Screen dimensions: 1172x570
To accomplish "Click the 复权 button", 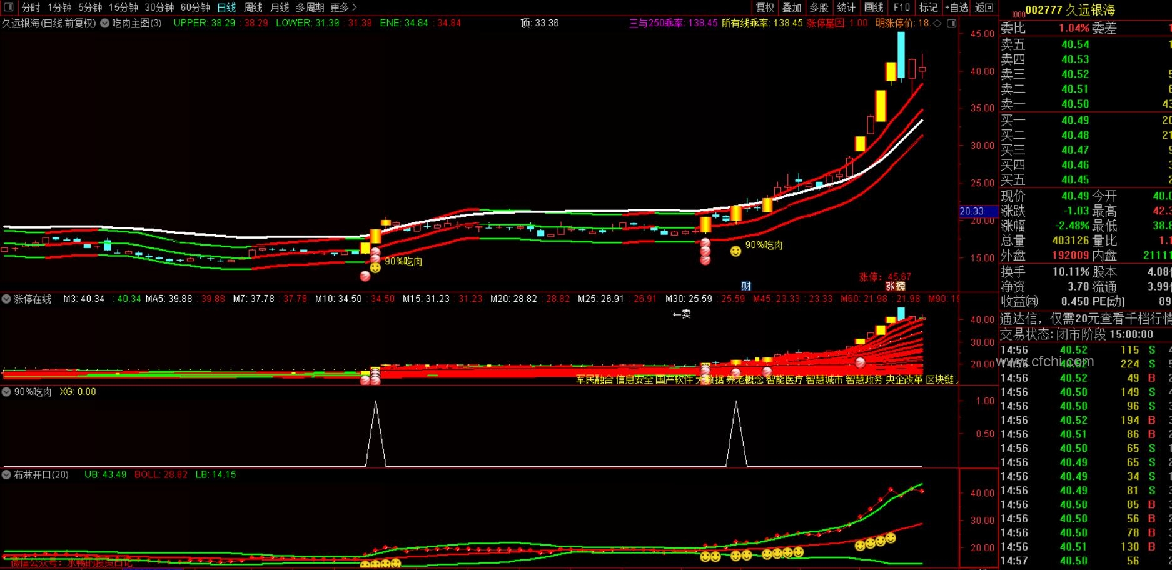I will [x=765, y=7].
